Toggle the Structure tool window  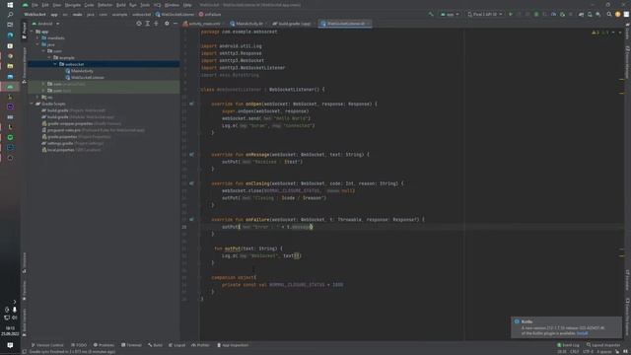(24, 262)
